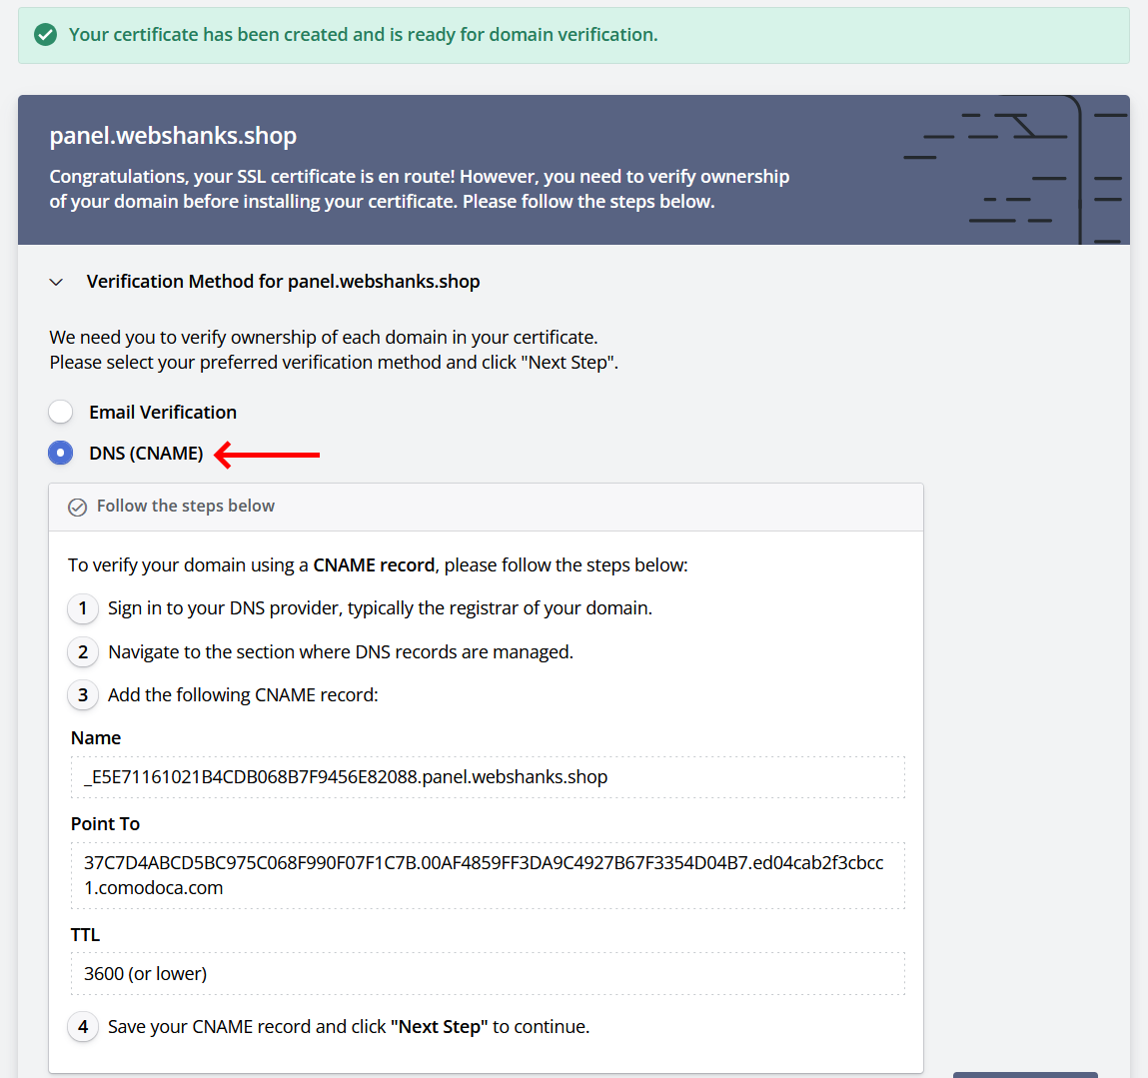Screen dimensions: 1148x1078
Task: Click step 2 Navigate to DNS records section
Action: 341,651
